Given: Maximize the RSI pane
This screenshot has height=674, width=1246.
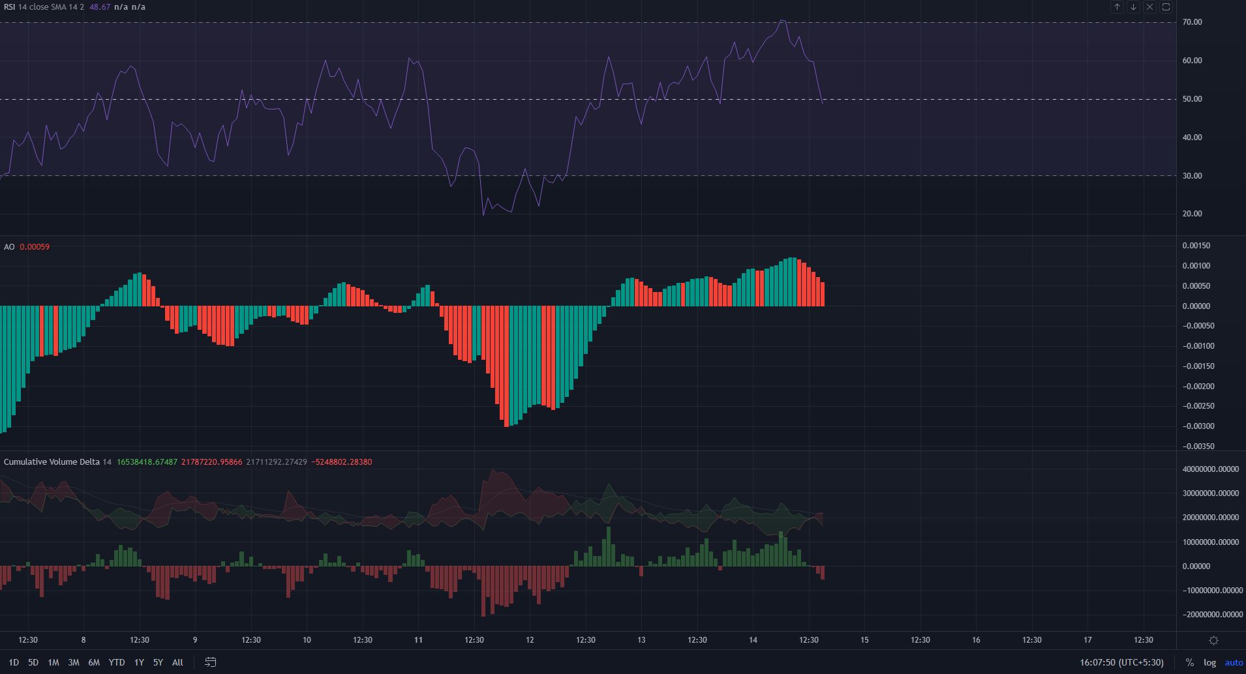Looking at the screenshot, I should [1166, 7].
